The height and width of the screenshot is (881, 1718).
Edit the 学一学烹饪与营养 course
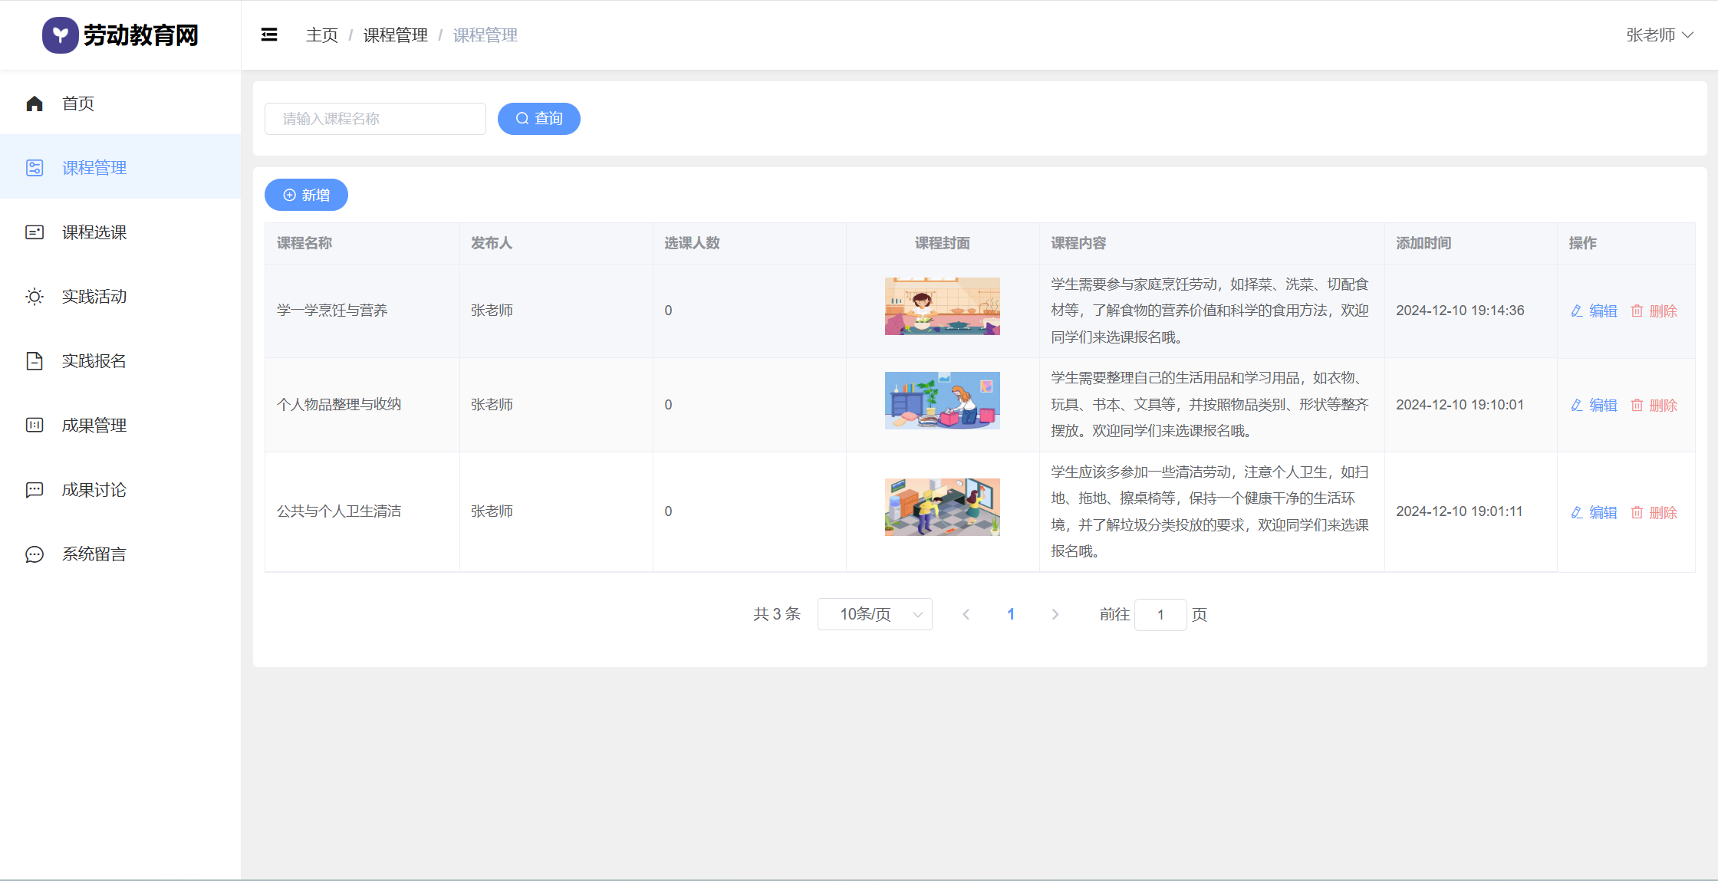point(1594,311)
